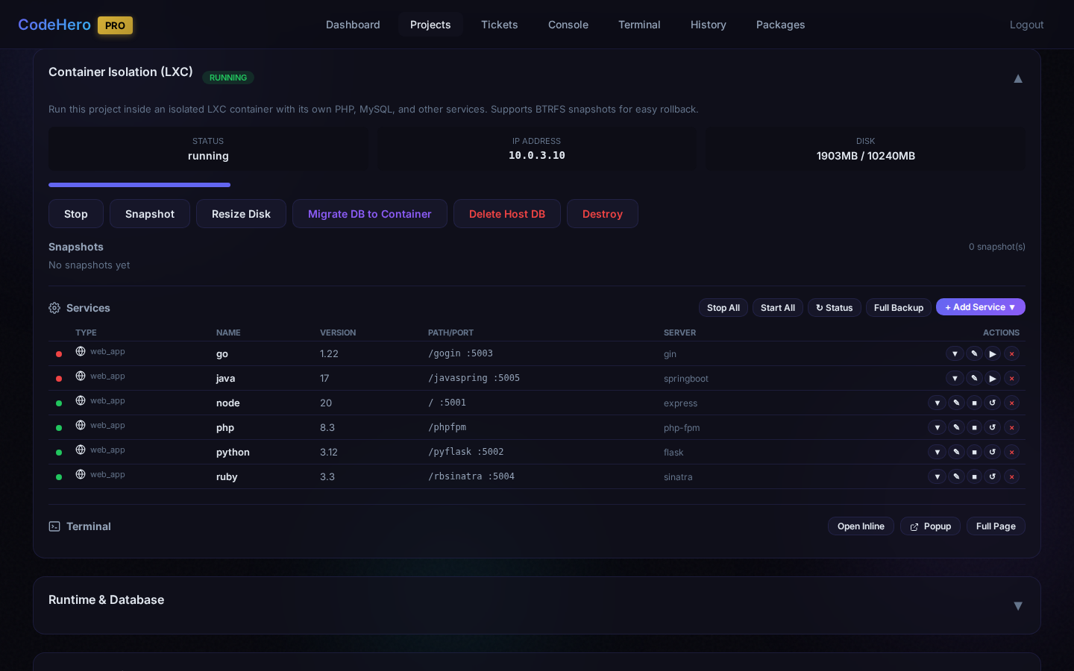Image resolution: width=1074 pixels, height=671 pixels.
Task: Edit the python service with pencil icon
Action: (956, 453)
